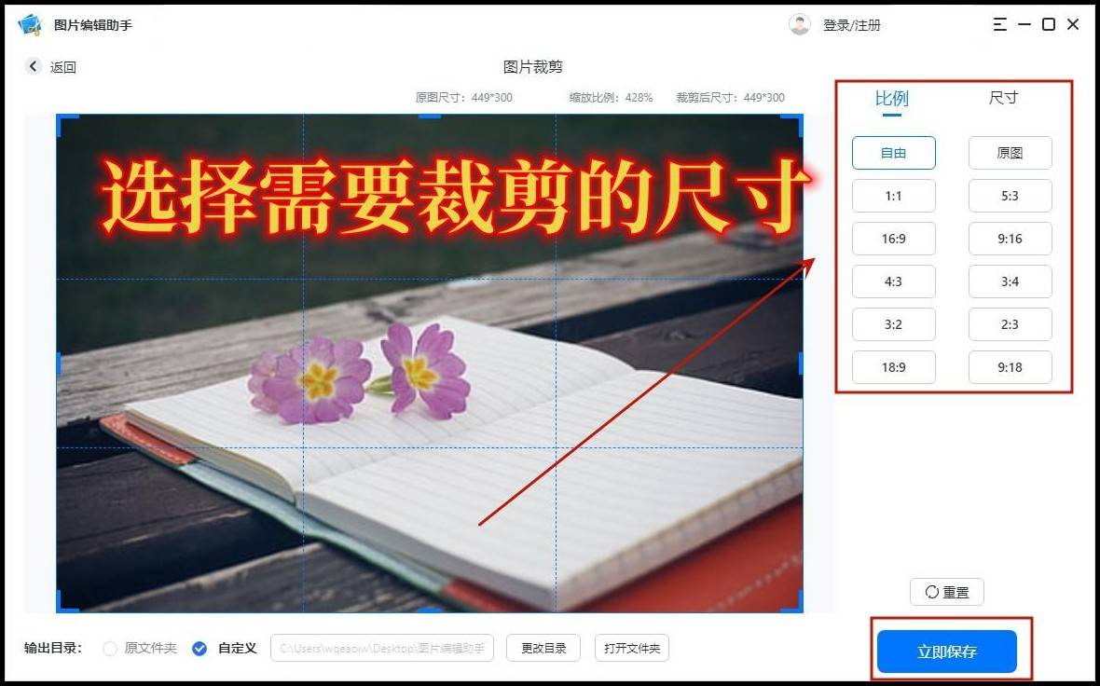Click the bottom-right crop corner handle
Screen dimensions: 1100x686
[x=794, y=603]
